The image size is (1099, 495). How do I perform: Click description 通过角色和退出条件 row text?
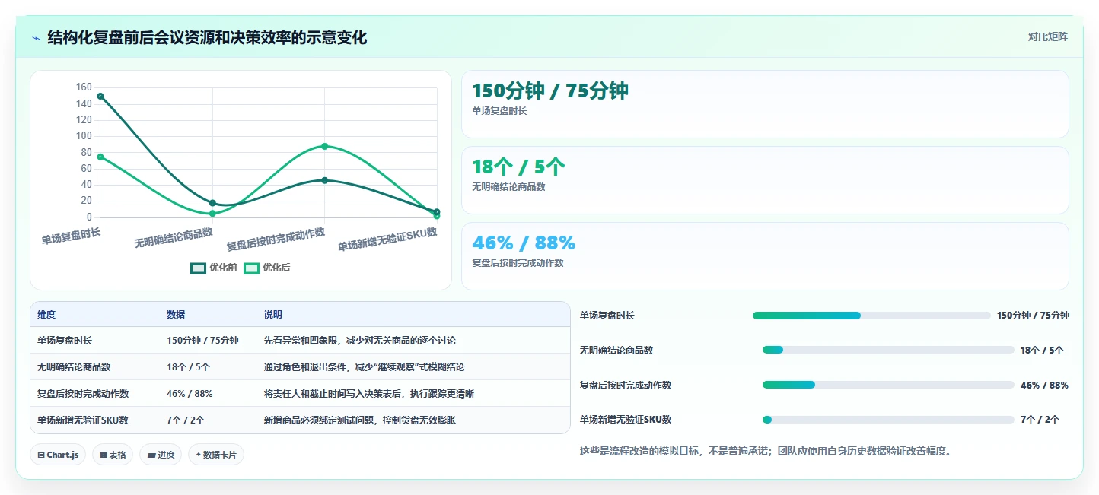(365, 367)
